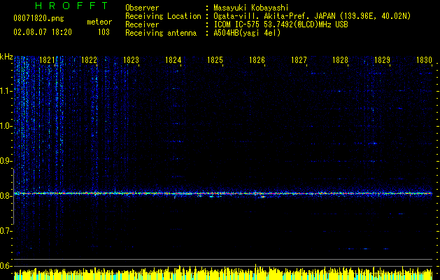Click the 1824 time marker

[173, 60]
